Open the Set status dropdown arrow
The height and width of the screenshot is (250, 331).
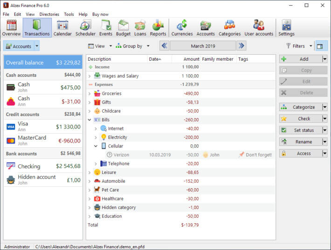coord(325,130)
